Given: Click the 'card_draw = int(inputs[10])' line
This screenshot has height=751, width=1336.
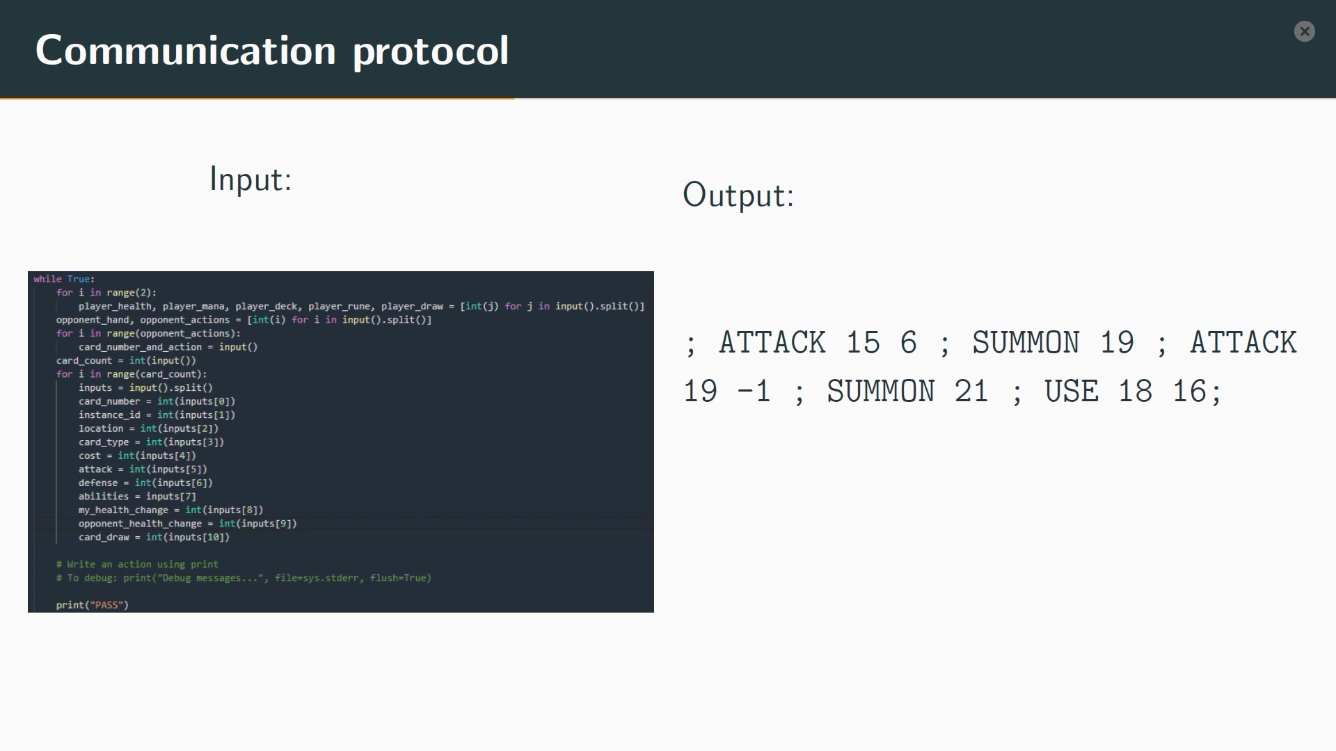Looking at the screenshot, I should [154, 537].
